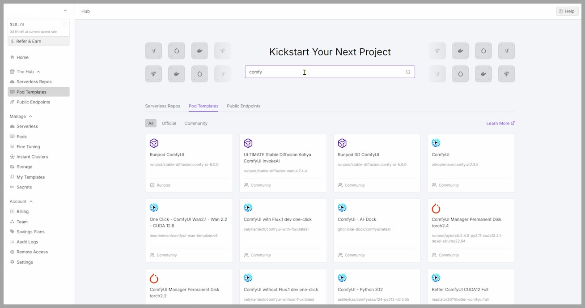Click the Serverless icon under Manage

tap(12, 127)
